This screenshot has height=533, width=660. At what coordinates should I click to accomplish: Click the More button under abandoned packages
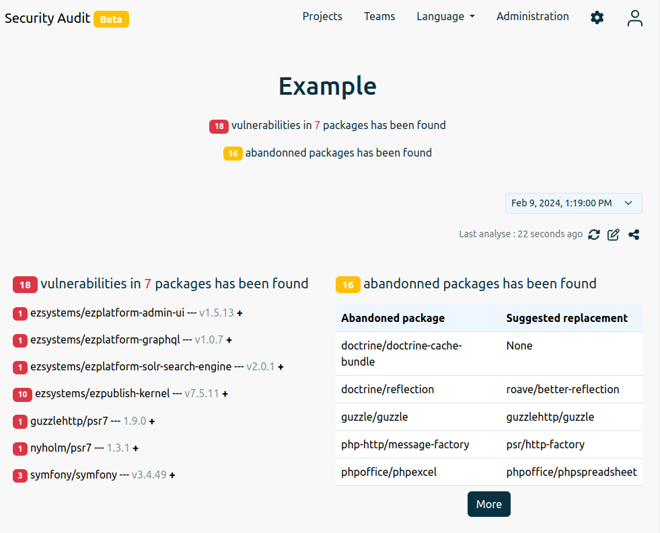point(488,504)
